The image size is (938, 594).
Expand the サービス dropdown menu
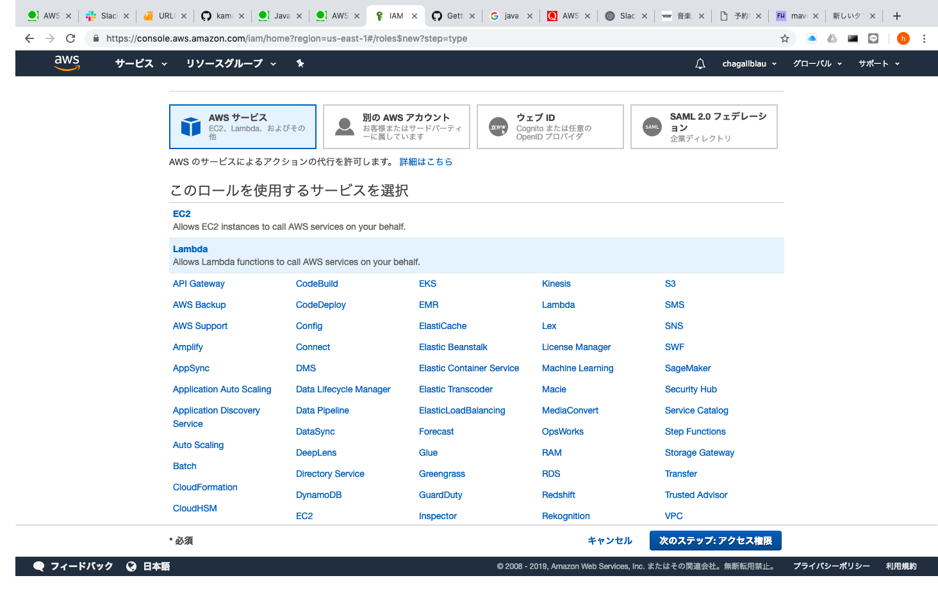point(141,63)
